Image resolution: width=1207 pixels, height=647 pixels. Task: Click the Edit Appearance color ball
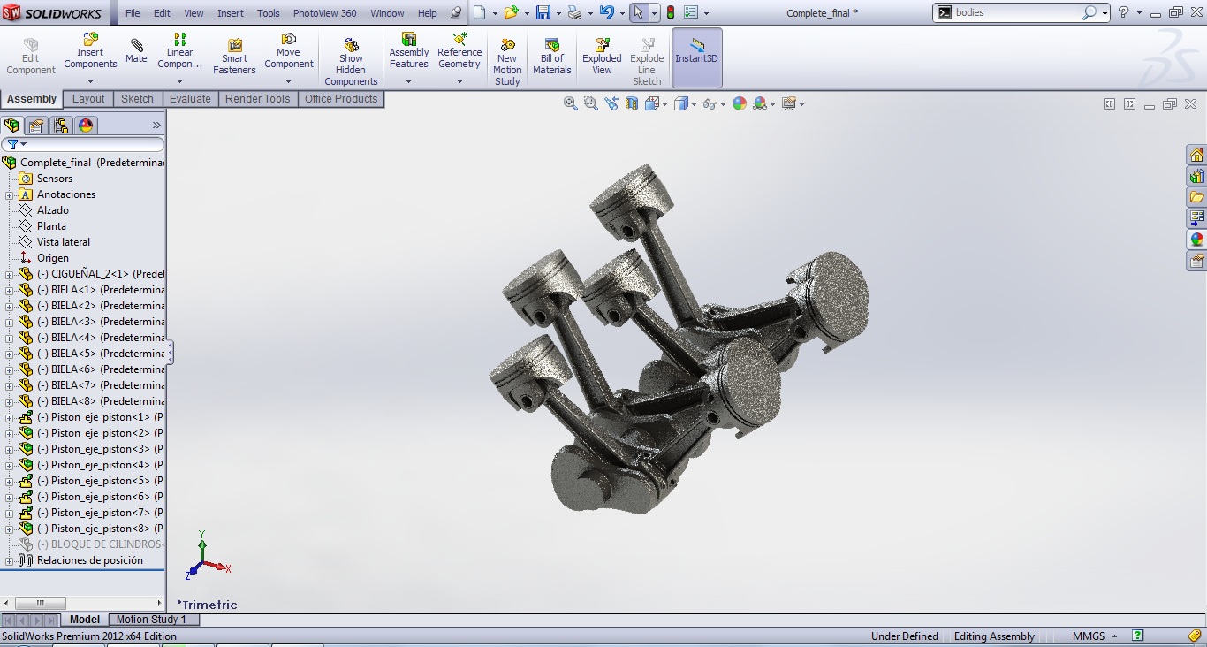click(739, 103)
